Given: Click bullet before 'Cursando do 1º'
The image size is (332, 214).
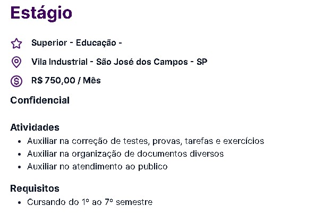Looking at the screenshot, I should coord(20,202).
